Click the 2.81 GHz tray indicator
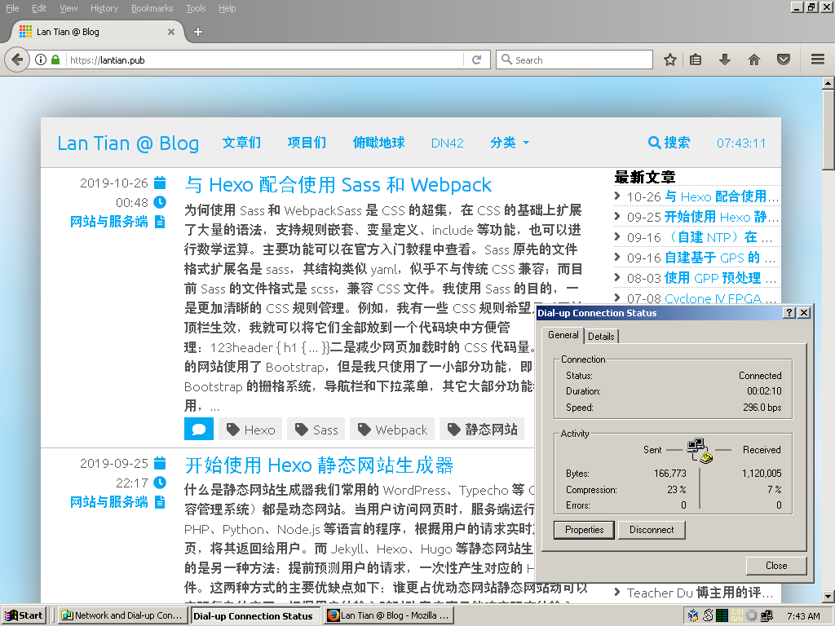Viewport: 835px width, 626px height. [737, 615]
